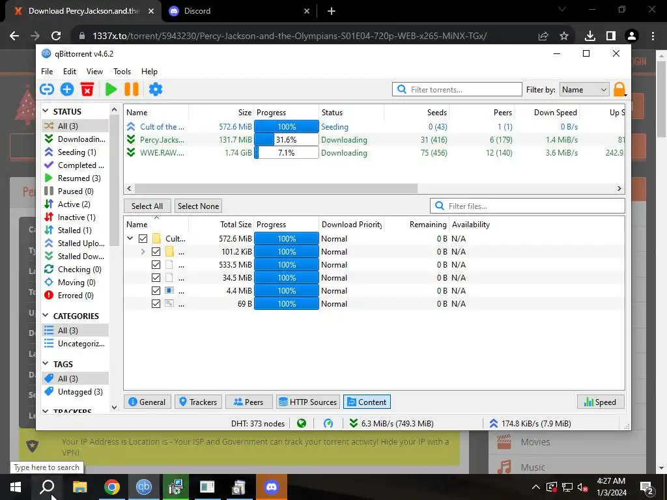Click the red Remove torrent icon
Screen dimensions: 667x500
87,89
